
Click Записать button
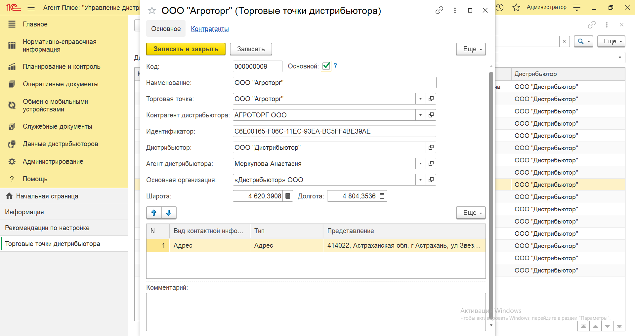coord(251,49)
